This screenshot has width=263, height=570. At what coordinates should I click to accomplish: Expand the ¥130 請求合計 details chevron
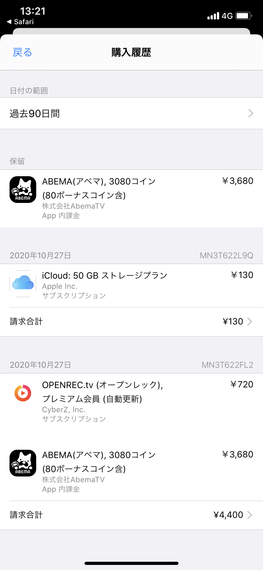(250, 322)
